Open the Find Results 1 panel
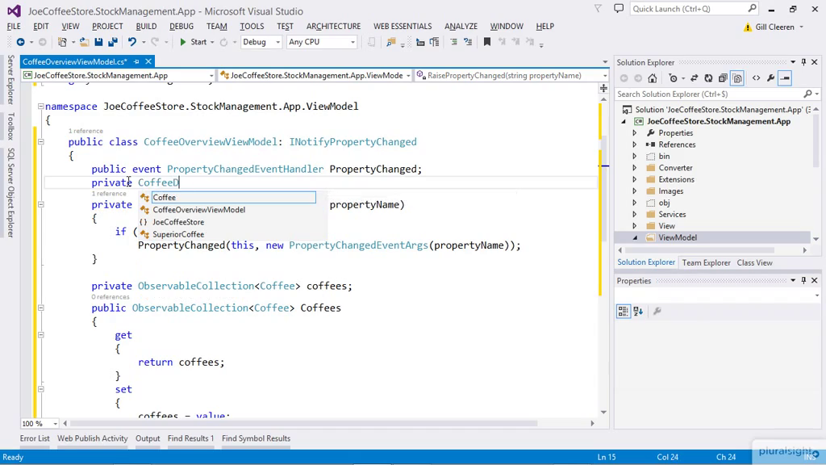 click(190, 438)
